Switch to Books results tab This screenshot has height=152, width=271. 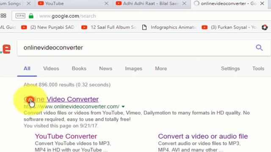click(79, 68)
